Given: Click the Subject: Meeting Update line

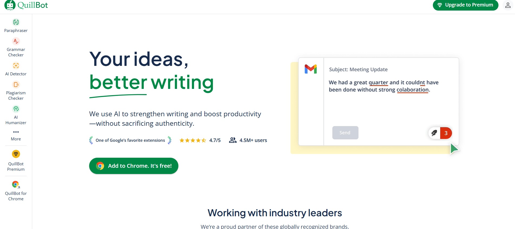Looking at the screenshot, I should (x=358, y=69).
